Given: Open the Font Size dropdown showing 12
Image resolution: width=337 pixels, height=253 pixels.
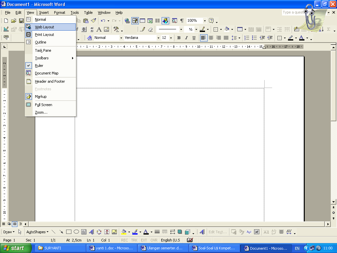Looking at the screenshot, I should (171, 38).
